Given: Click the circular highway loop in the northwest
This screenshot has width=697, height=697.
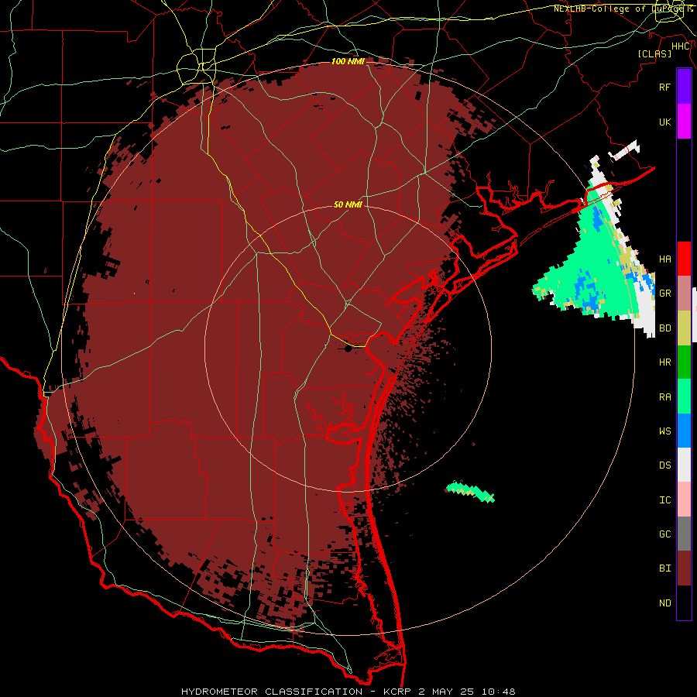Looking at the screenshot, I should point(196,67).
